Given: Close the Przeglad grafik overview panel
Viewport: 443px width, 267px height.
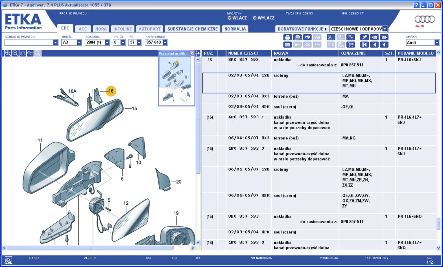Looking at the screenshot, I should pos(192,53).
